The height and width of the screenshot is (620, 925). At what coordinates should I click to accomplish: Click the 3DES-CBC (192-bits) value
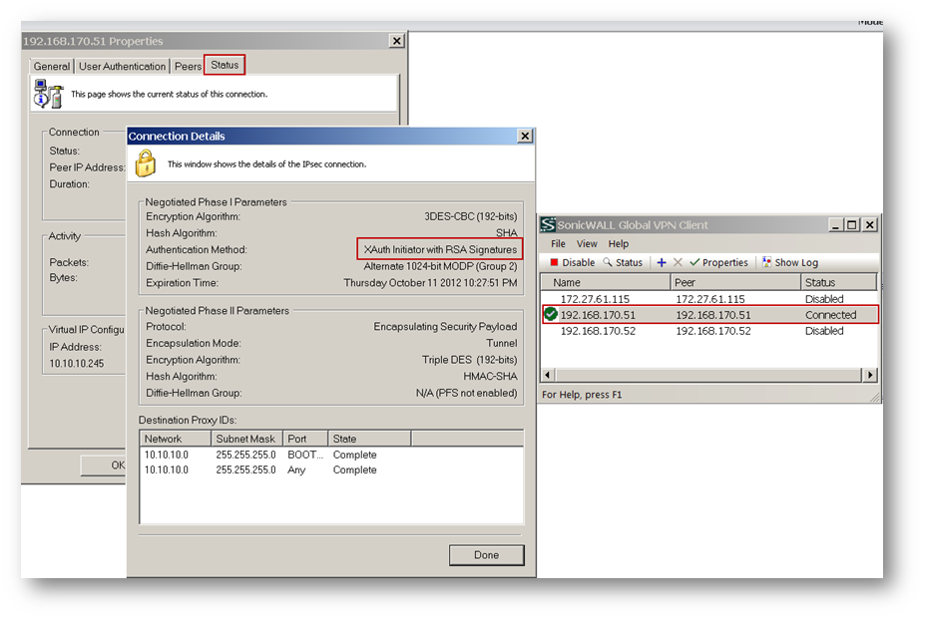(x=471, y=216)
